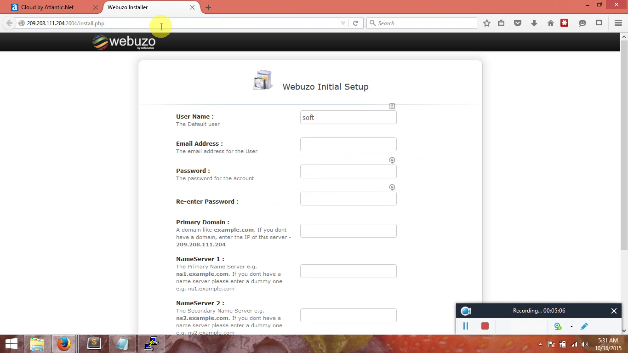Click the recorder camera icon
This screenshot has width=628, height=353.
(x=466, y=311)
